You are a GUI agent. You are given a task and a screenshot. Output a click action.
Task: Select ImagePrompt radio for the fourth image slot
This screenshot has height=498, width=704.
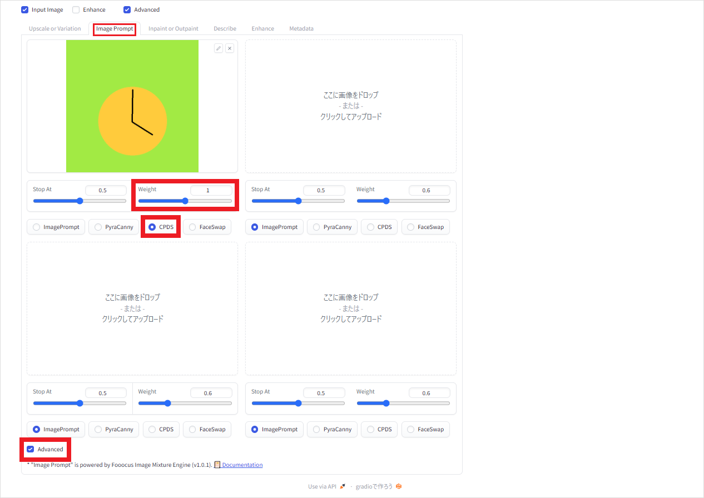[x=255, y=429]
